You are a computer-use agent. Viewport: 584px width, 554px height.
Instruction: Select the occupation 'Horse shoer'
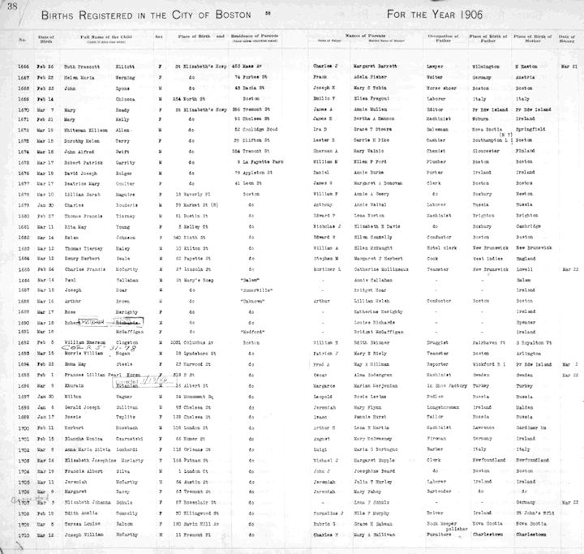tap(441, 88)
